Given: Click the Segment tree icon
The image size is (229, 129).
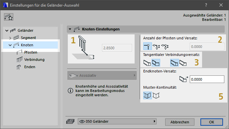Looking at the screenshot, I should click(16, 38).
